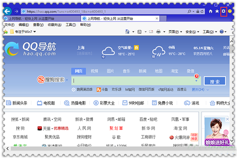237x159 pixels.
Task: Open the 安全(S) dropdown menu
Action: [192, 32]
